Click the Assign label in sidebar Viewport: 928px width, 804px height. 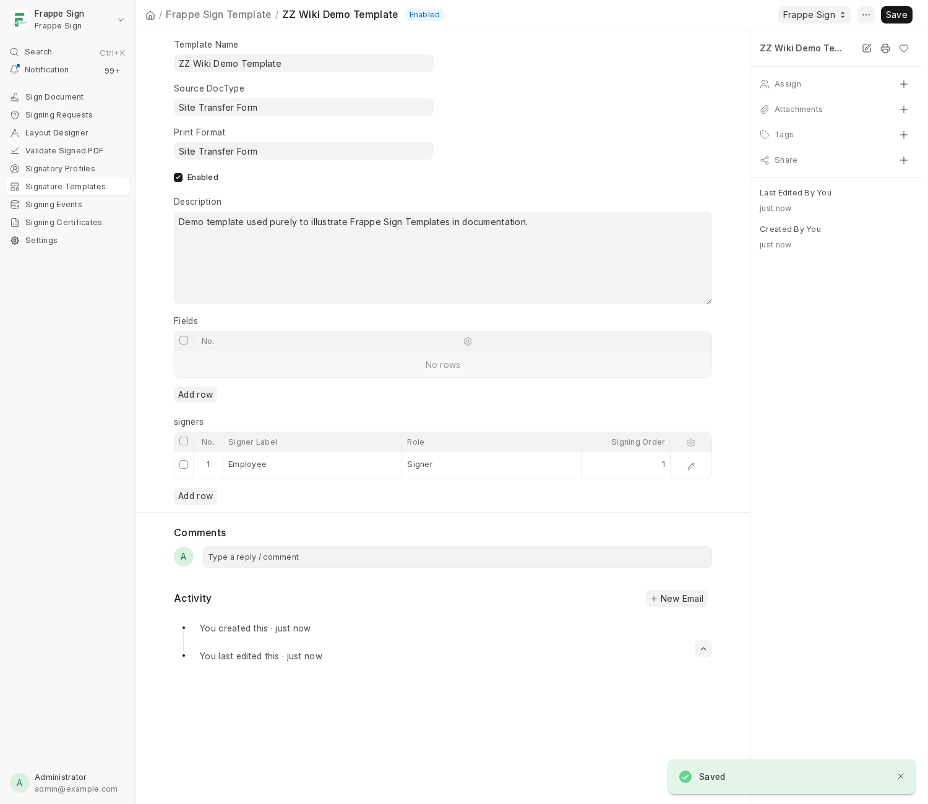(x=788, y=84)
